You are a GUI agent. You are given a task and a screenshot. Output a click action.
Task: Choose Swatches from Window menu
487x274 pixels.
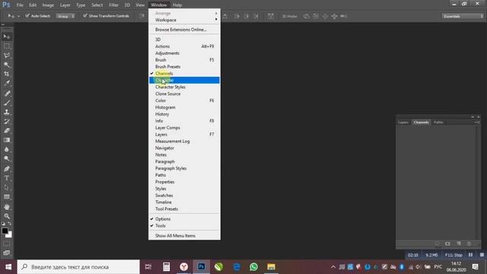184,196
